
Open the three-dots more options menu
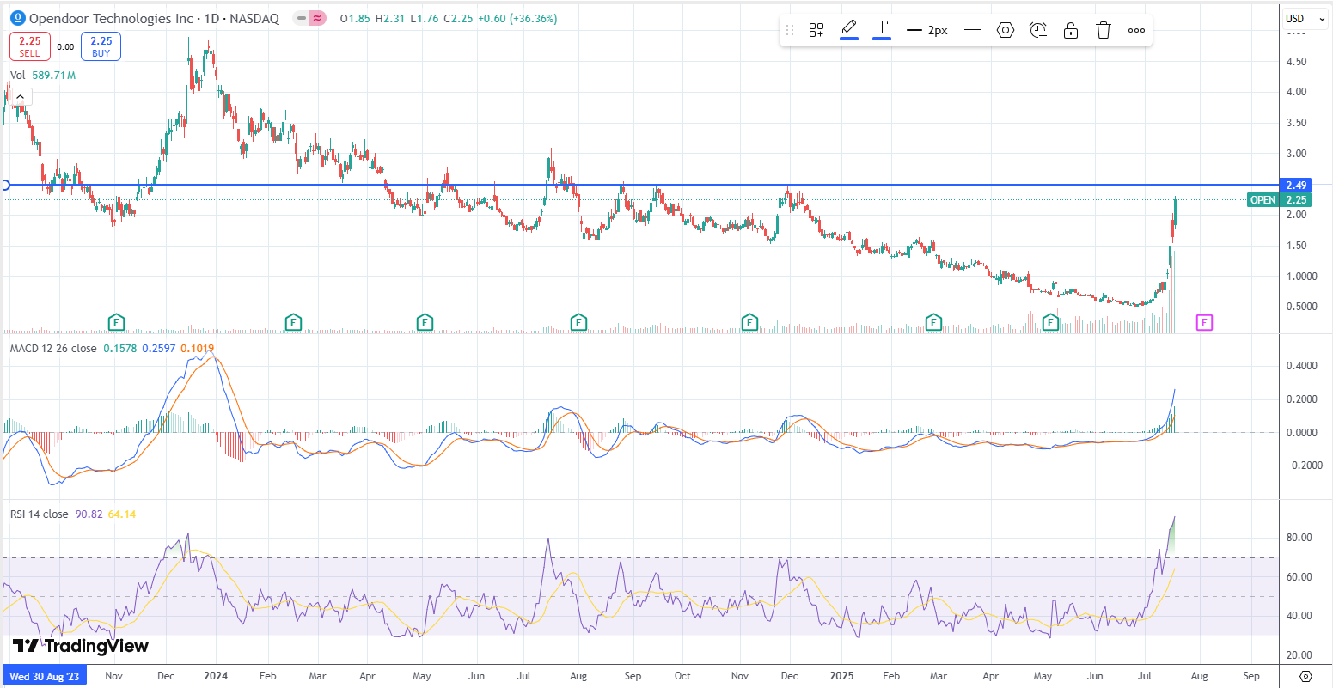coord(1136,31)
